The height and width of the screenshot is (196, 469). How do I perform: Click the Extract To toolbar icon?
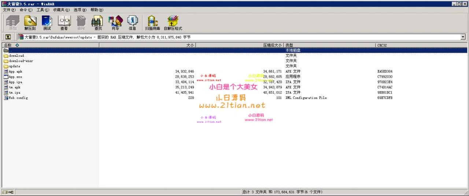click(x=30, y=23)
